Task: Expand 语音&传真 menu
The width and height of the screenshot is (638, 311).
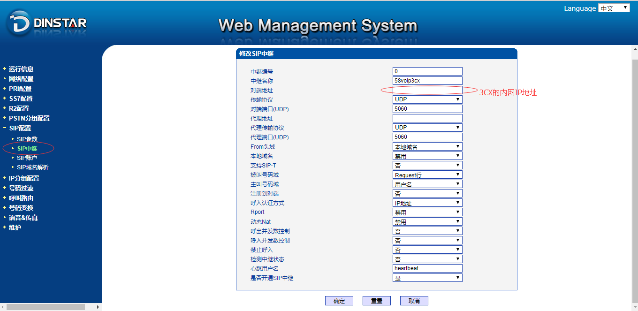Action: (23, 218)
